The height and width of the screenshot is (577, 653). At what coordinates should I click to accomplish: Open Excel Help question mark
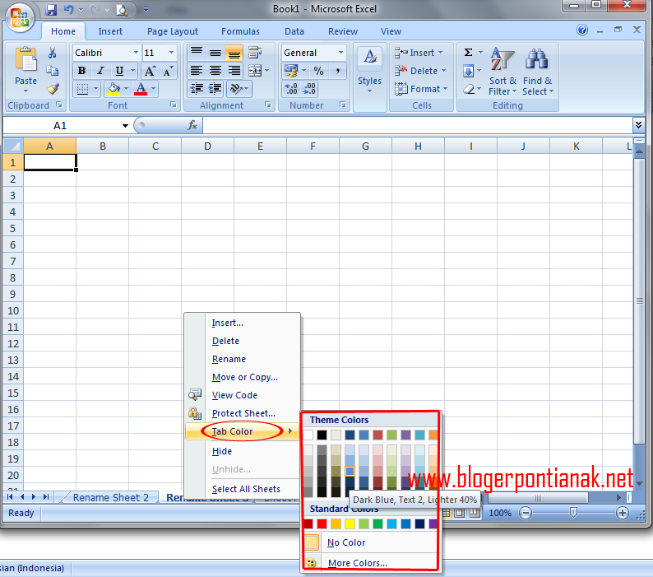coord(582,30)
